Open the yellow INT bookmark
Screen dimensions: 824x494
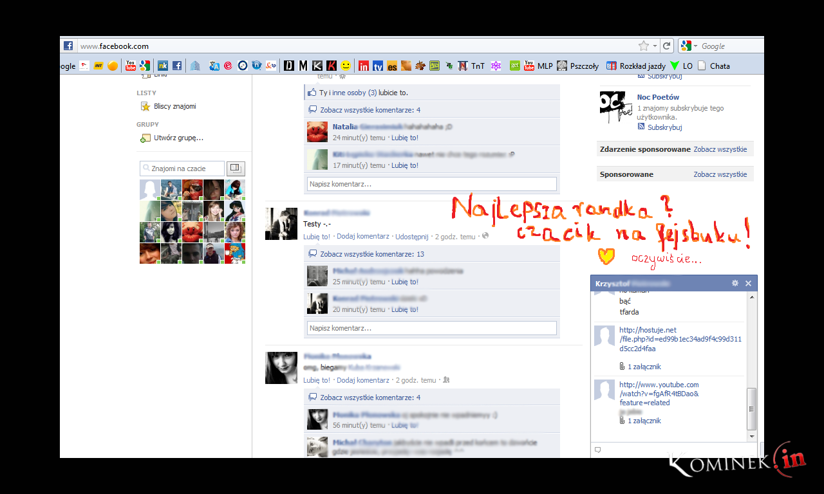[x=98, y=66]
